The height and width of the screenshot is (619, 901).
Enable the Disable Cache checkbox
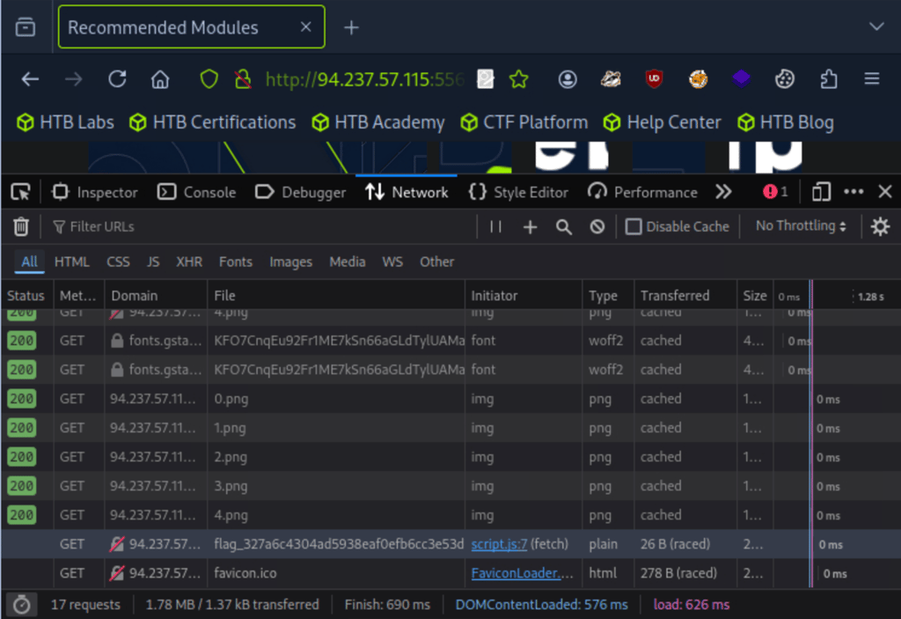pos(634,226)
